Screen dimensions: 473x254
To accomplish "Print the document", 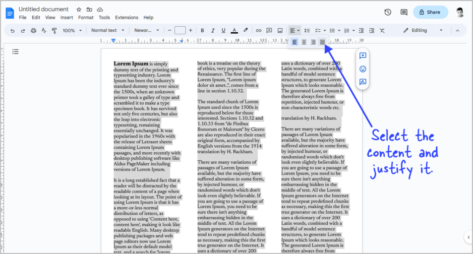I will pyautogui.click(x=34, y=30).
